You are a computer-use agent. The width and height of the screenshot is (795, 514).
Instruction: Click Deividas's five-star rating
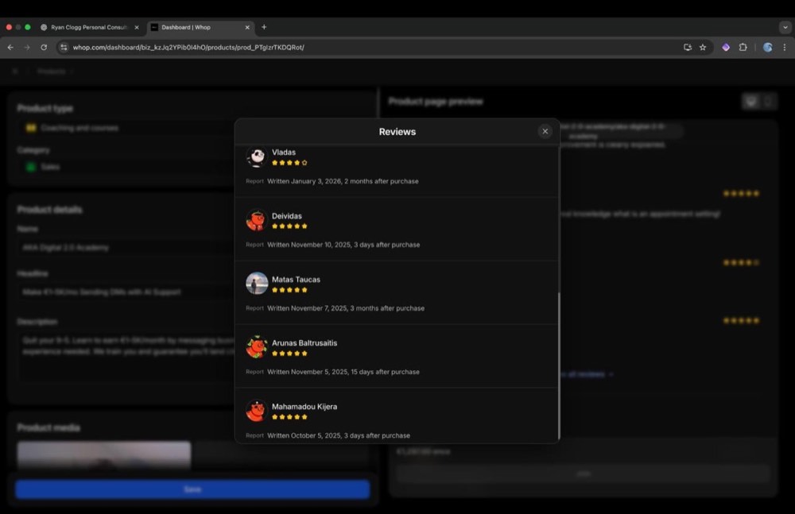point(289,226)
